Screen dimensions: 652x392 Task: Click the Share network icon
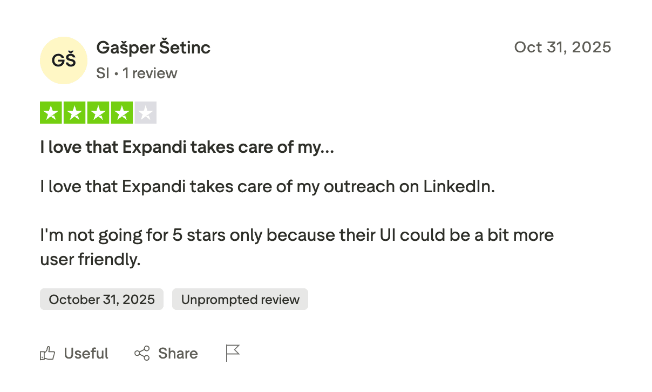pos(142,354)
